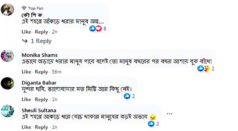Image resolution: width=238 pixels, height=131 pixels.
Task: Click the Top Fan diamond badge
Action: (x=24, y=8)
